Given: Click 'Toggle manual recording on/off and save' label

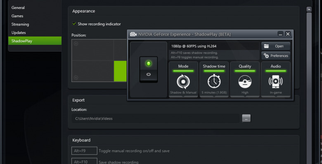Looking at the screenshot, I should 134,151.
